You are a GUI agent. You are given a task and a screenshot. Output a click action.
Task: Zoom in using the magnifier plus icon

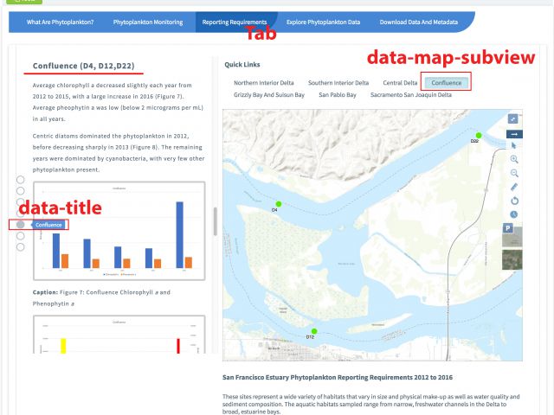(513, 160)
